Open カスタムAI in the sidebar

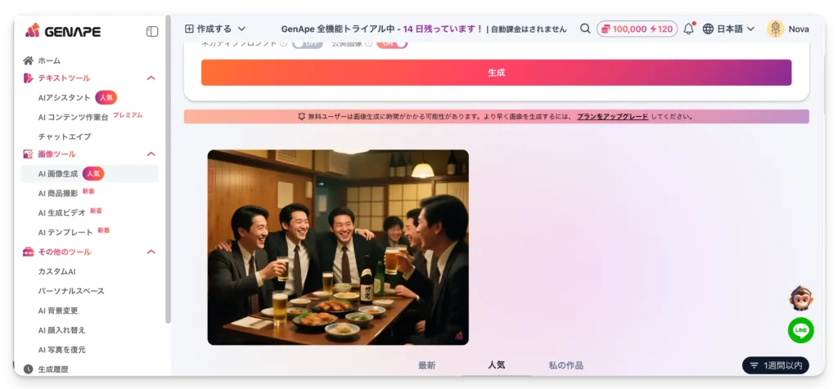[56, 271]
